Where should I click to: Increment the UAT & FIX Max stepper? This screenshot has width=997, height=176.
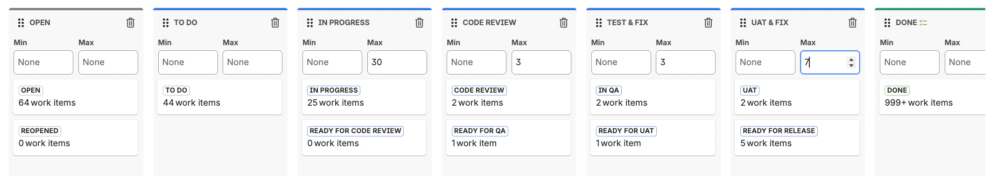point(851,59)
